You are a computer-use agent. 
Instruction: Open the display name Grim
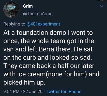[28, 6]
